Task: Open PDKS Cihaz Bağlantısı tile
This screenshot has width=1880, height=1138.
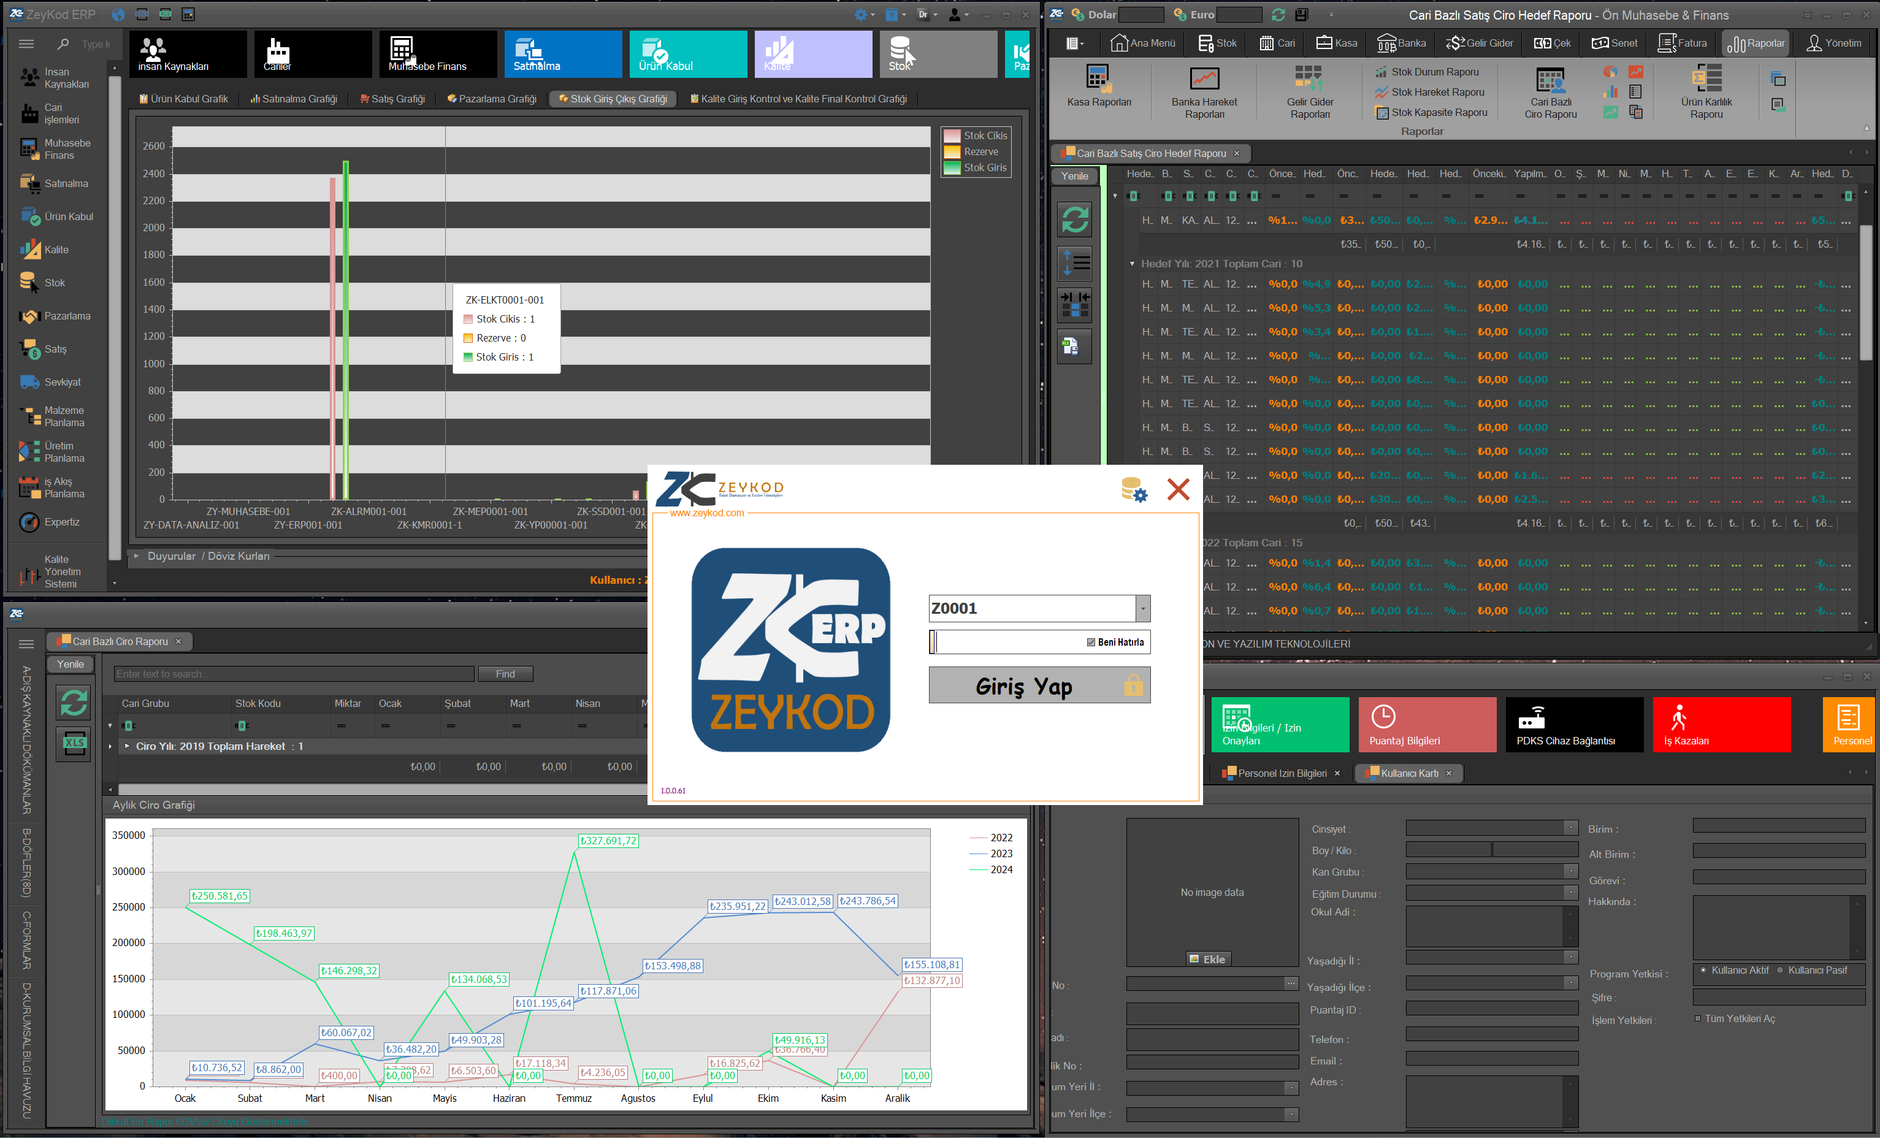Action: 1573,725
